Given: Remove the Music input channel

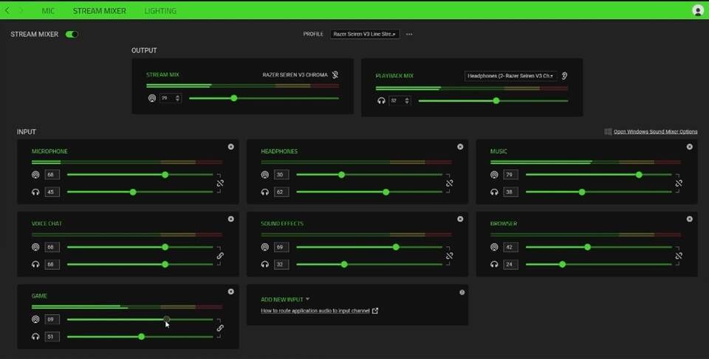Looking at the screenshot, I should [690, 147].
